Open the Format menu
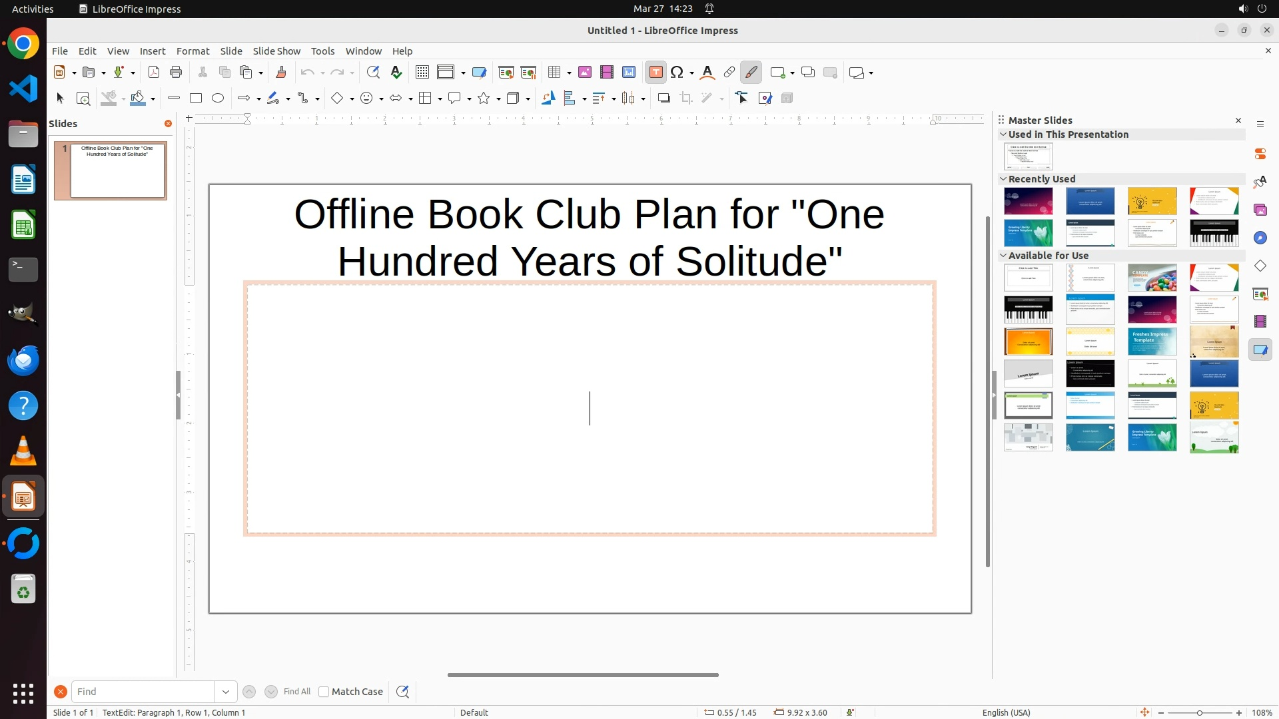The image size is (1279, 719). [x=193, y=51]
